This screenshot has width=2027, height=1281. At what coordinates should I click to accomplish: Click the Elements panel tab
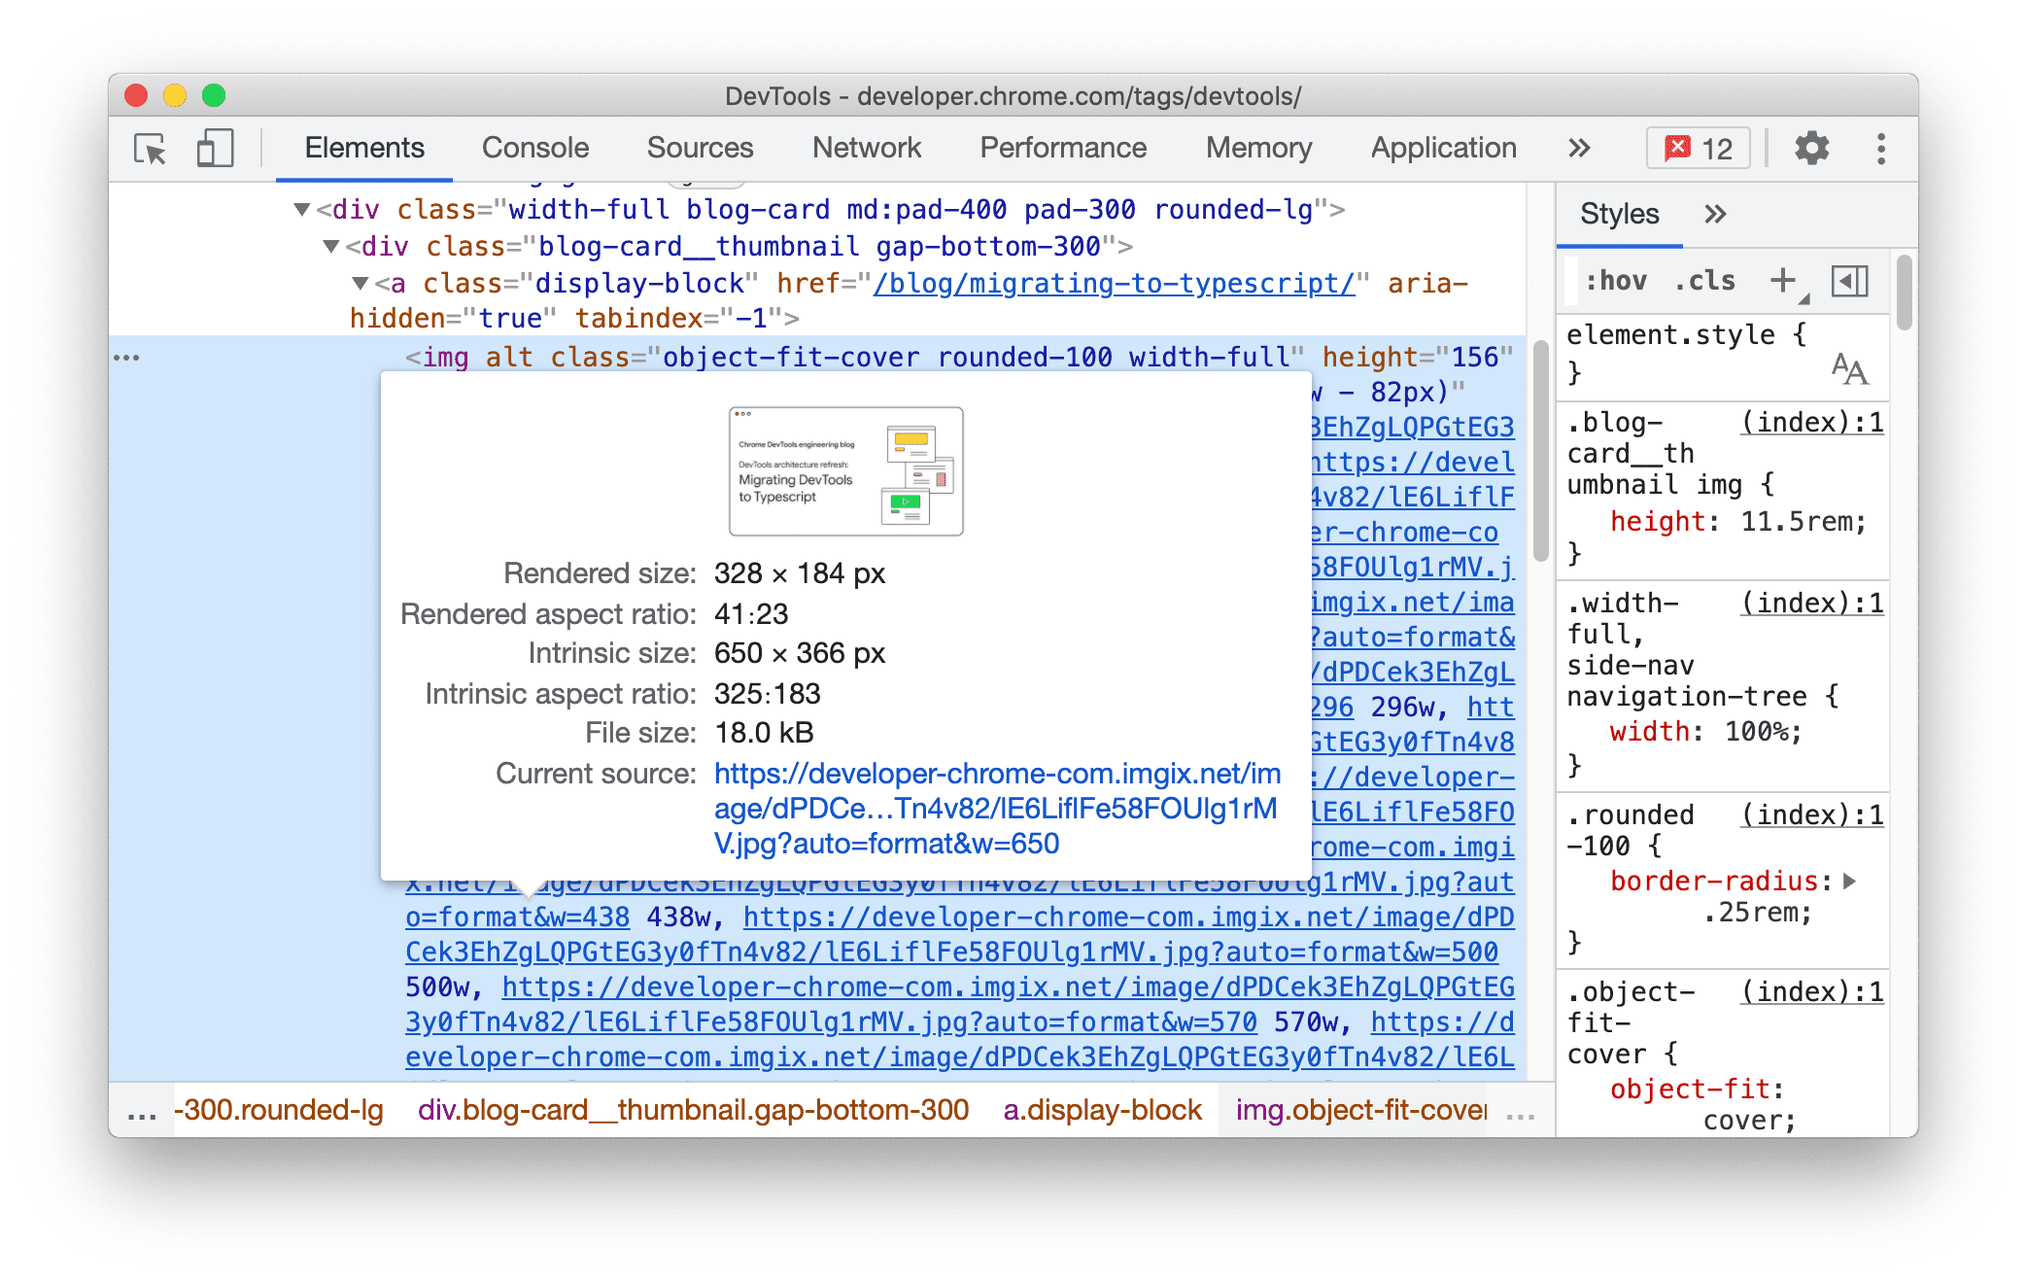tap(364, 146)
